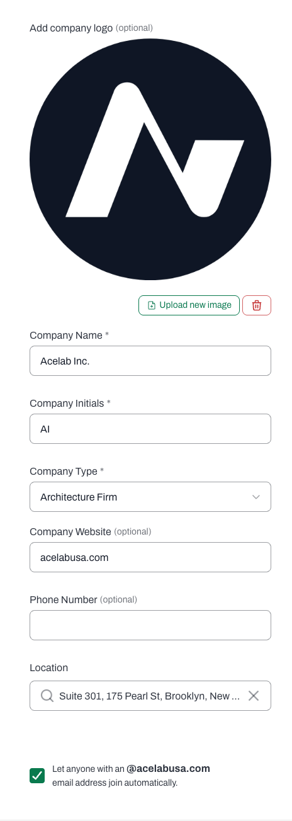Click the magnifier icon in the Location field

pyautogui.click(x=47, y=696)
